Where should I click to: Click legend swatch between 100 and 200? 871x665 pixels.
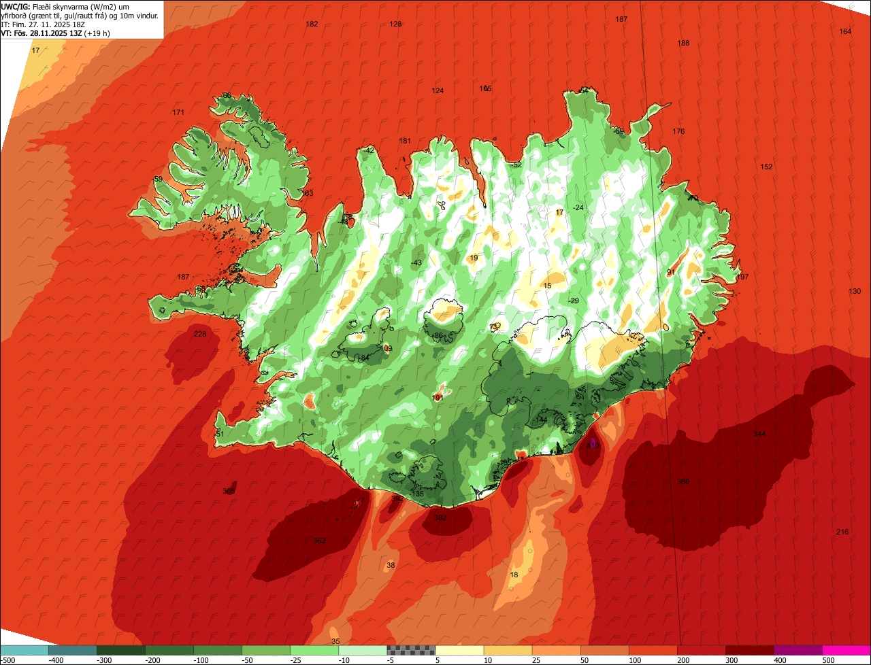653,650
